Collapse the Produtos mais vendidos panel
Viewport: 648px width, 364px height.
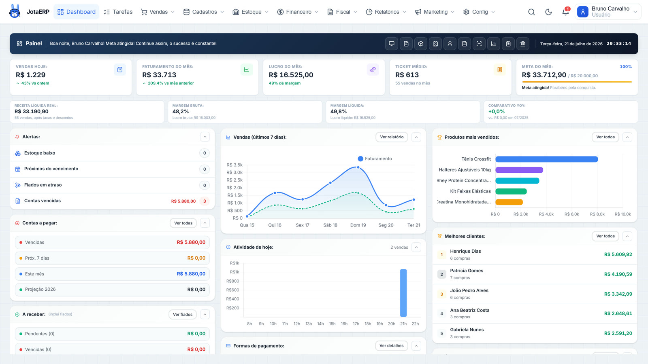coord(627,138)
